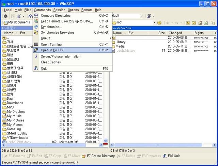Click the queue list toolbar icon
Image resolution: width=218 pixels, height=166 pixels.
(x=13, y=16)
